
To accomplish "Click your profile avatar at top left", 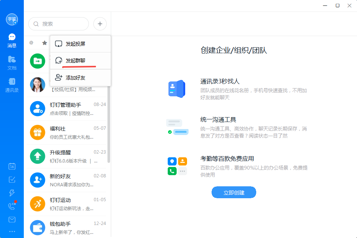I will 12,19.
